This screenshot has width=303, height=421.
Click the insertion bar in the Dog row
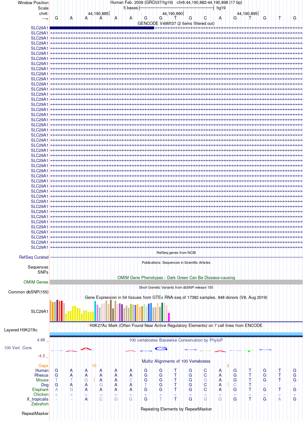(x=228, y=384)
